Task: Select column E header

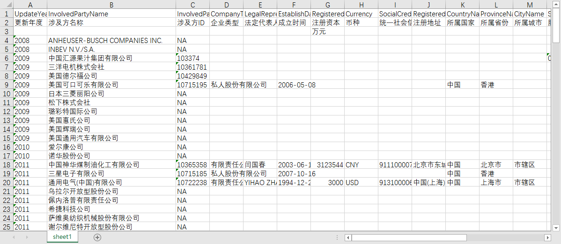Action: coord(260,4)
